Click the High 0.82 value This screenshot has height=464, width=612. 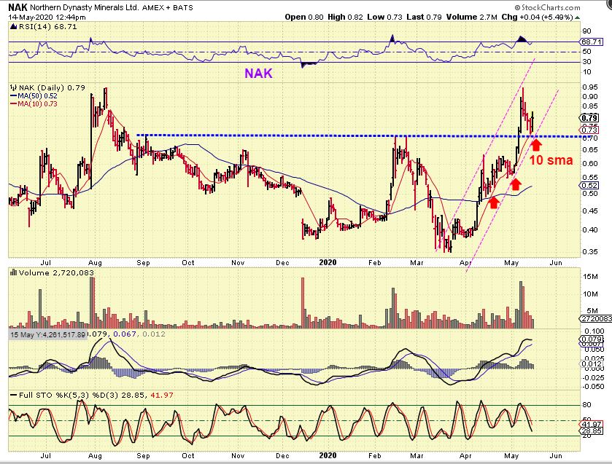[345, 17]
